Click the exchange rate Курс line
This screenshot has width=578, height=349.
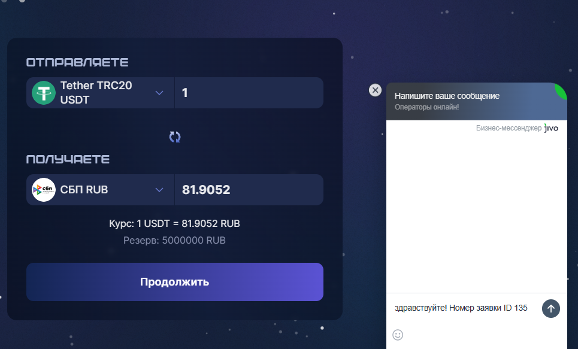tap(174, 223)
